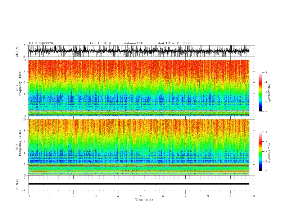Click the "8" kHz tick on the ch.1 frequency axis

(25, 71)
